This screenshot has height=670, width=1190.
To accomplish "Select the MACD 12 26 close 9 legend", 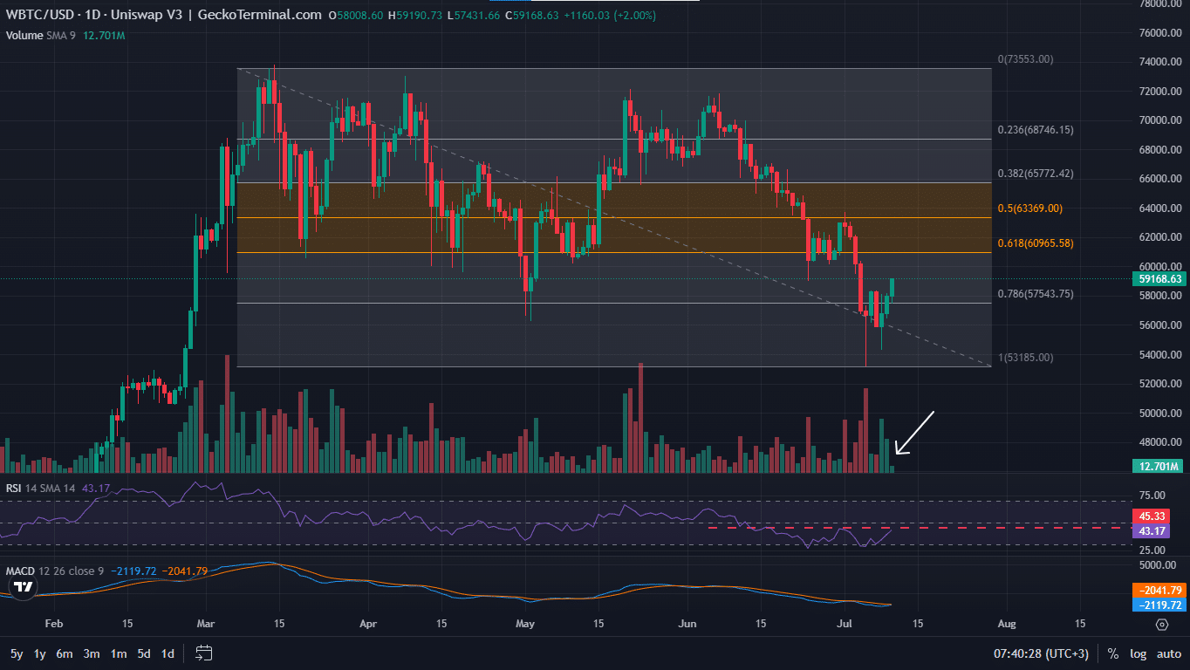I will pyautogui.click(x=55, y=571).
